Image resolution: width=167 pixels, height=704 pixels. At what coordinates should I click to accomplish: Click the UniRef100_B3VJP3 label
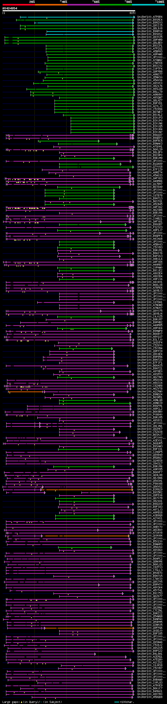[x=150, y=118]
